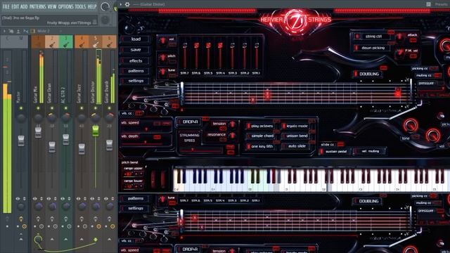The width and height of the screenshot is (450, 253).
Task: Click the tone knob on guitar body
Action: 410,126
